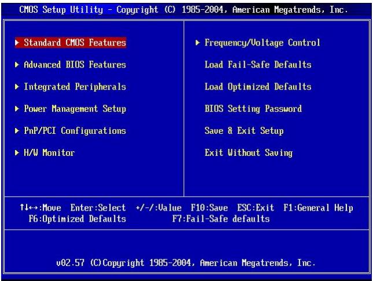Click arrow beside H/W Monitor
This screenshot has height=281, width=373.
point(17,152)
